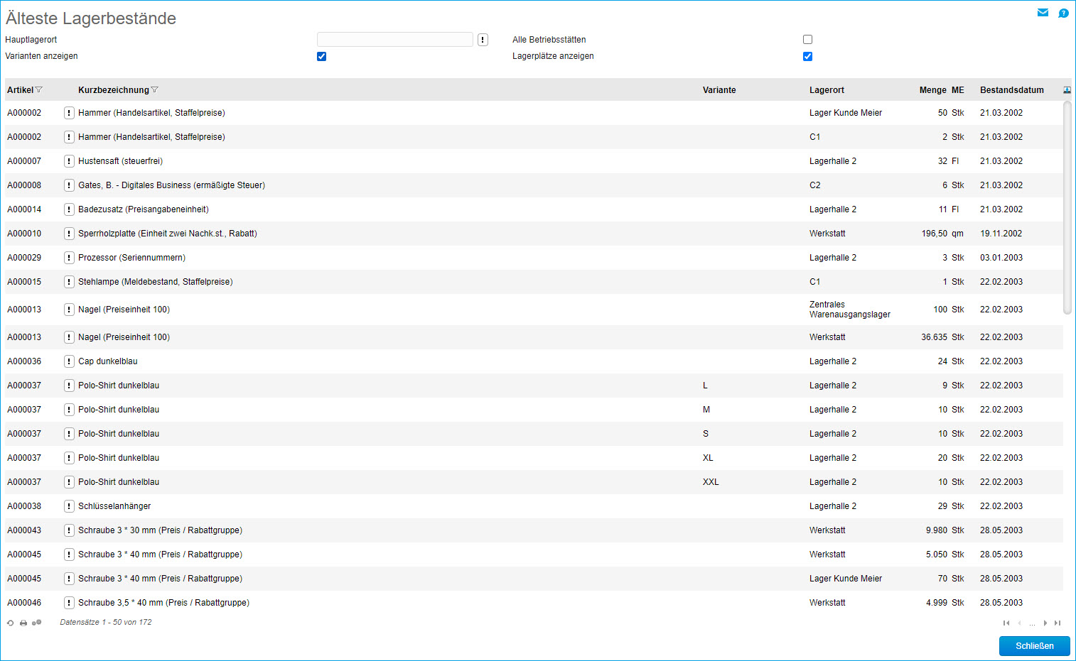Go to the next page of records
1076x661 pixels.
pyautogui.click(x=1045, y=623)
